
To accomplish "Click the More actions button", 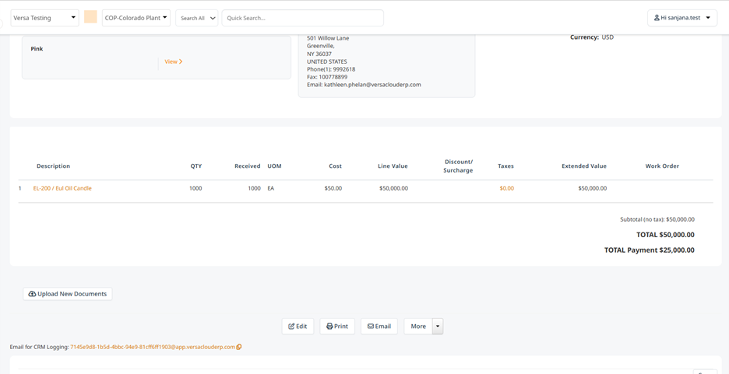I will click(x=418, y=327).
